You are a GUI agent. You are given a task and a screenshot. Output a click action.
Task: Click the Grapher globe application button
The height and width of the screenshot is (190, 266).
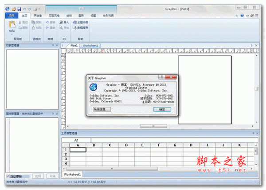point(7,9)
